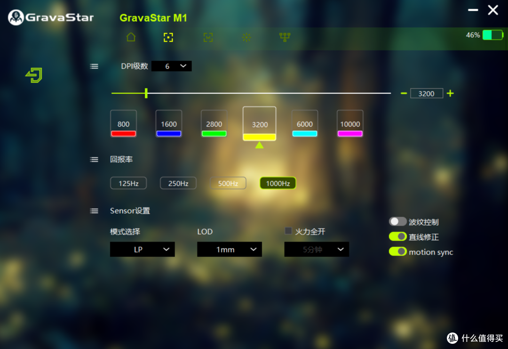Close the GravaStar window
The width and height of the screenshot is (508, 349).
coord(493,10)
